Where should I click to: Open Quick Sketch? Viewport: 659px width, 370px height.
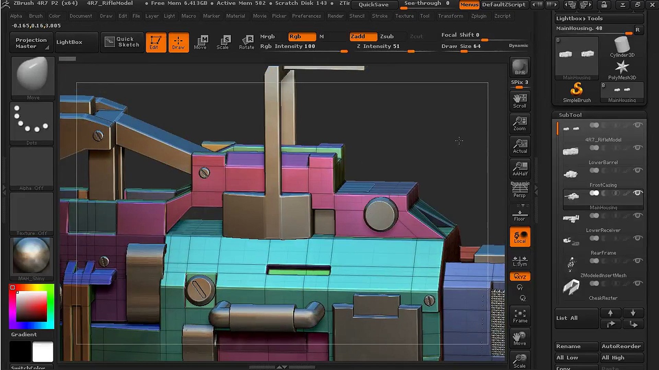[122, 42]
